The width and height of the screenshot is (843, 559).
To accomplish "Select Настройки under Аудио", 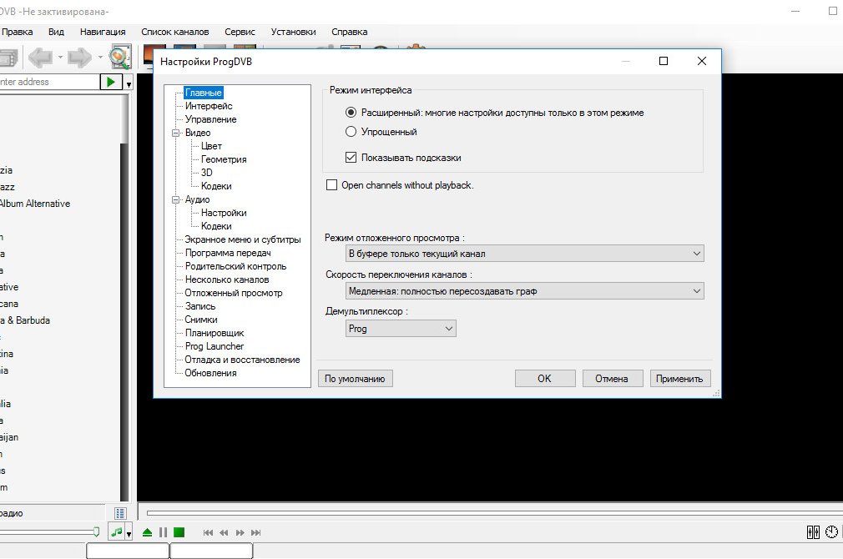I will coord(224,213).
